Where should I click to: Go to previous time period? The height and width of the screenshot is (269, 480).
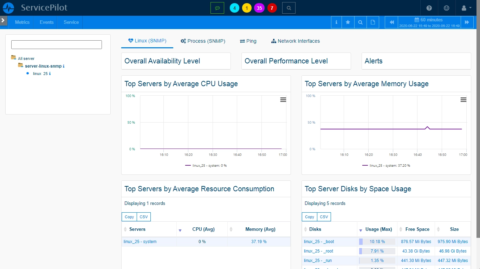391,22
